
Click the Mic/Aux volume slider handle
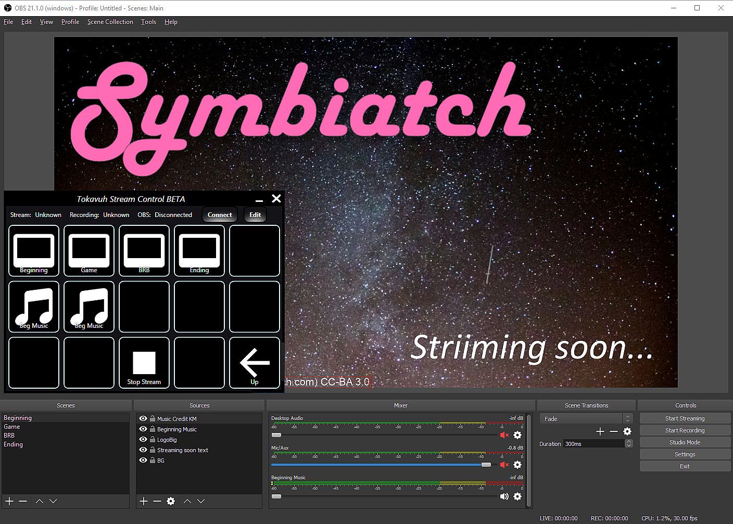(486, 465)
